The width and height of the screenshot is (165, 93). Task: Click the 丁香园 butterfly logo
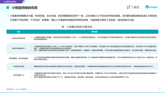point(128,7)
